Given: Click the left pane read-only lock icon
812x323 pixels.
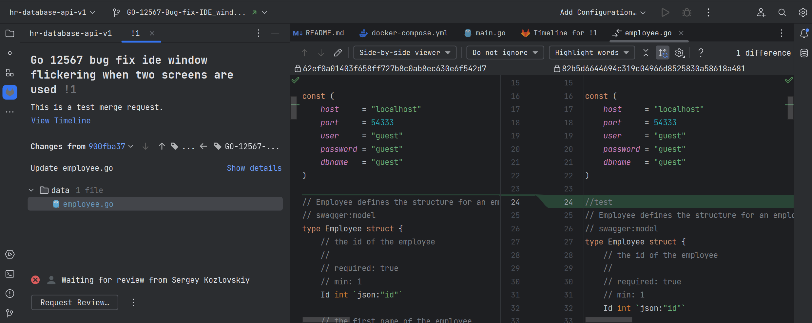Looking at the screenshot, I should tap(298, 68).
